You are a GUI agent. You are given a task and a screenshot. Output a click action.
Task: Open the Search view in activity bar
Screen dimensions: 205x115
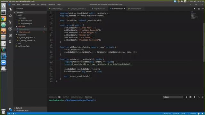(x=10, y=16)
